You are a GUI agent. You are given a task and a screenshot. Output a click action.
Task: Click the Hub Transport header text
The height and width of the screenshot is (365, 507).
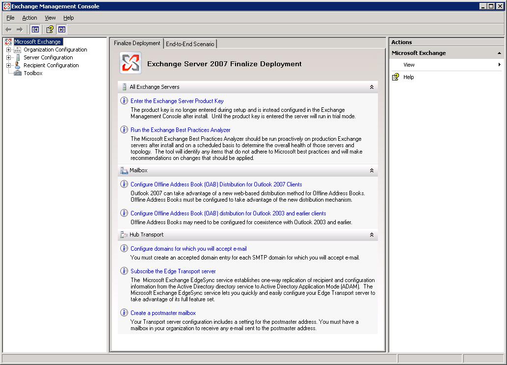[x=146, y=235]
